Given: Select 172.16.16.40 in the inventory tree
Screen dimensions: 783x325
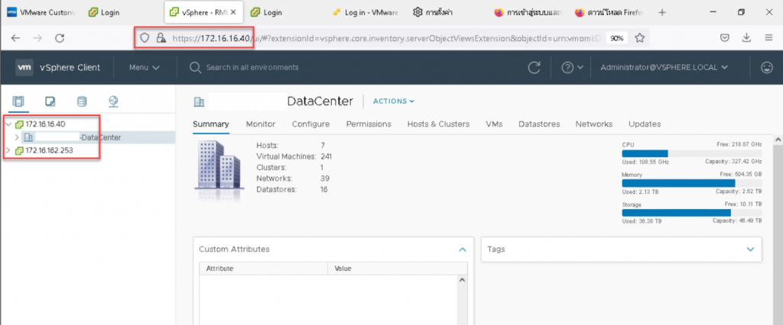Looking at the screenshot, I should [x=45, y=124].
